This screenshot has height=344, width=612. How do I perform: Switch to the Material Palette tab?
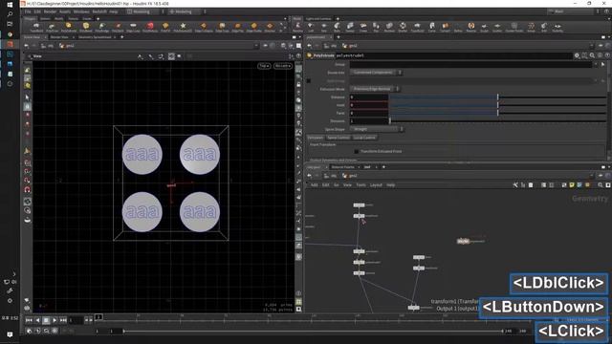342,167
